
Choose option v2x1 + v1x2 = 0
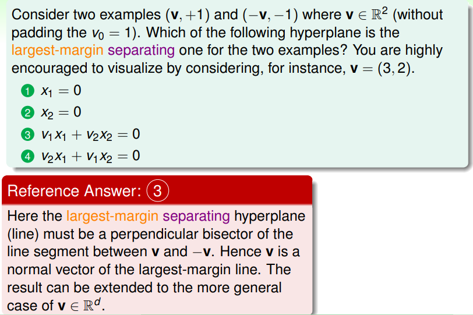point(90,156)
